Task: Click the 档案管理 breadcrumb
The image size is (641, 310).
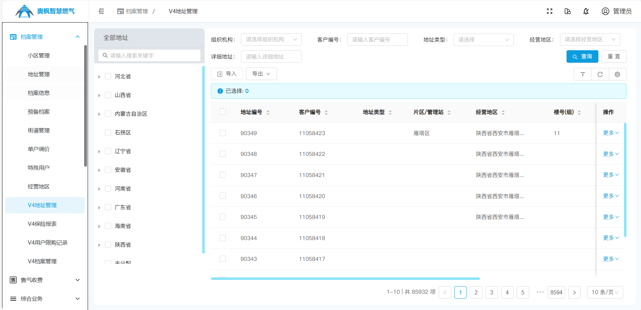Action: click(133, 11)
